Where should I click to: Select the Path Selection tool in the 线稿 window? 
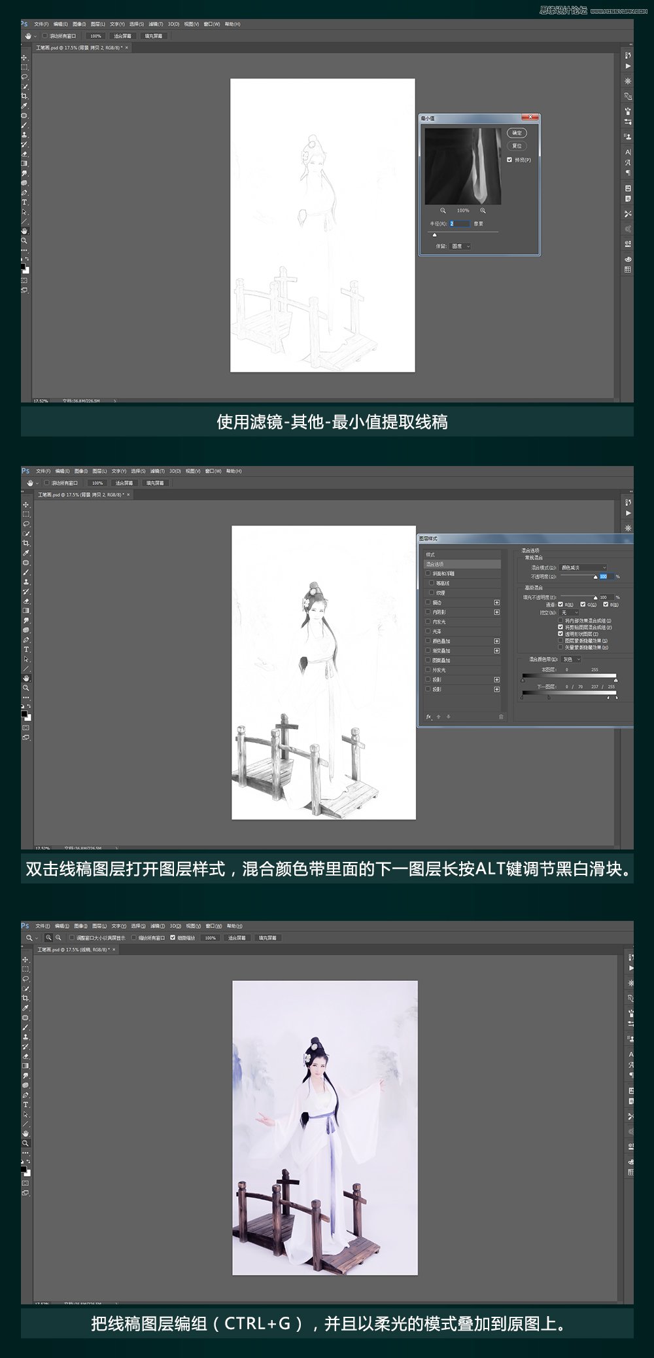[x=26, y=1114]
